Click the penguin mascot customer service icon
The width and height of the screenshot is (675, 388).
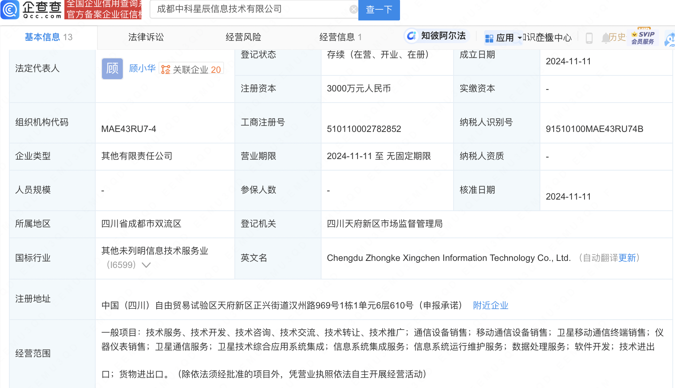click(x=670, y=39)
